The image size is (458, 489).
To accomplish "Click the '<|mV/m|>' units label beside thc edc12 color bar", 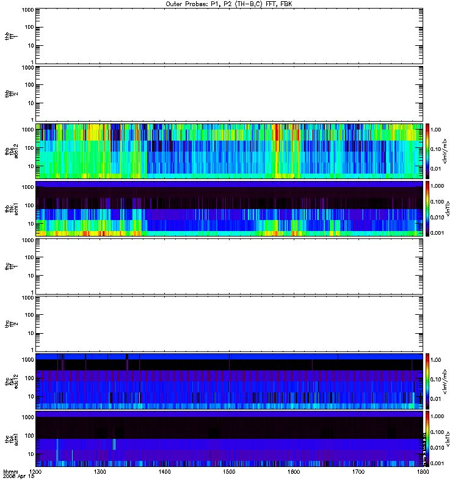I will [445, 381].
